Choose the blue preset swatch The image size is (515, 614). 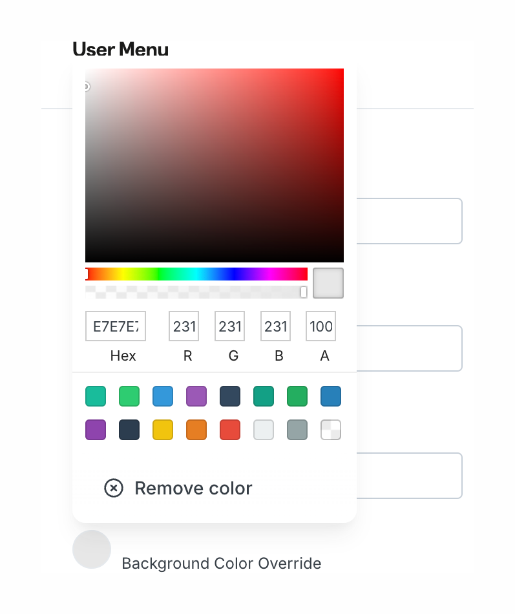(x=163, y=396)
